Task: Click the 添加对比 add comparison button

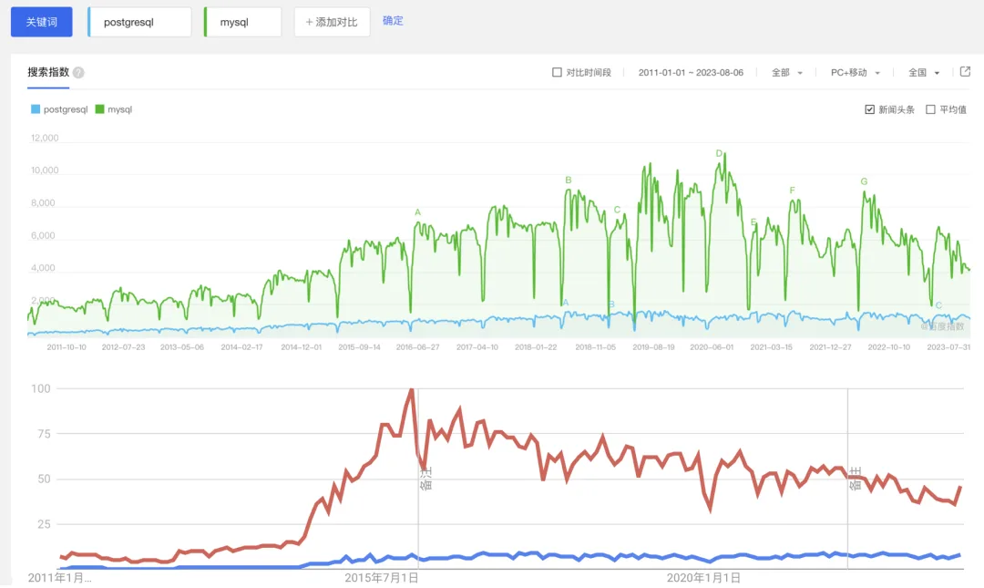Action: 332,22
